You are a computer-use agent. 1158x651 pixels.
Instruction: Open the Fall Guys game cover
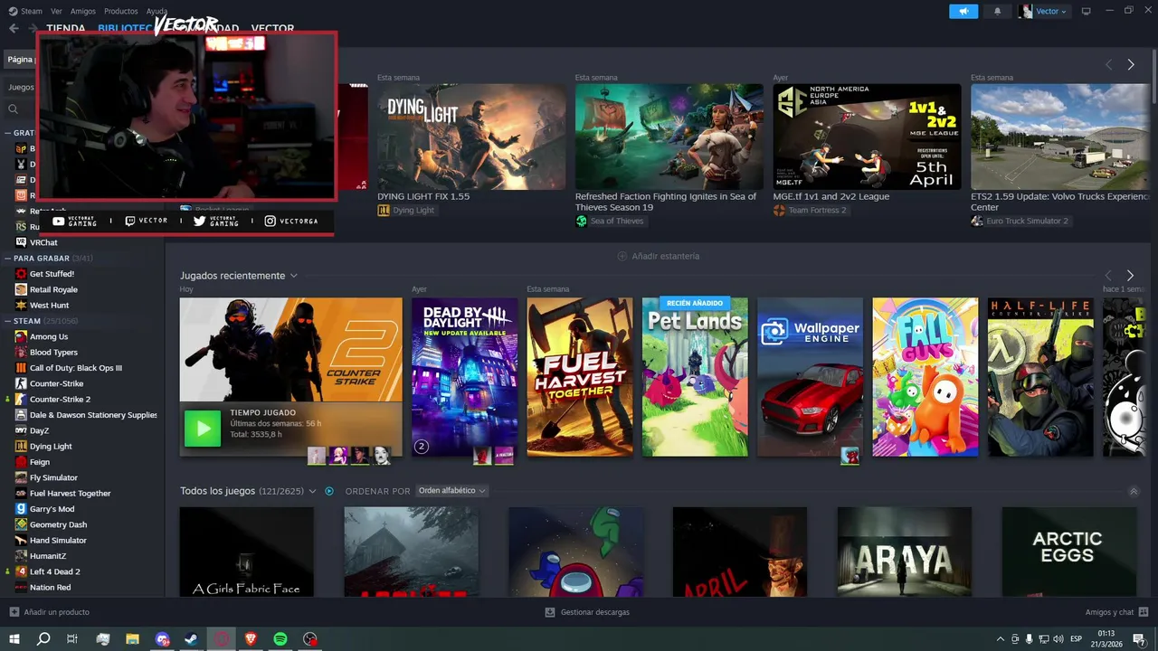[x=925, y=377]
